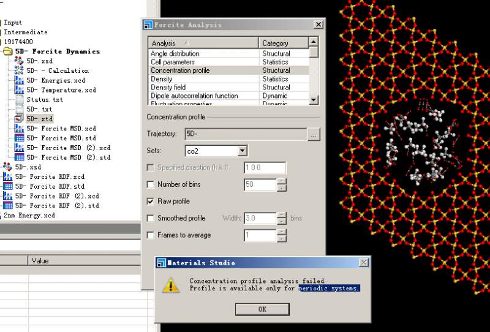
Task: Open the 5D-.xsd structure file icon under Forcite Dynamics
Action: tap(19, 61)
